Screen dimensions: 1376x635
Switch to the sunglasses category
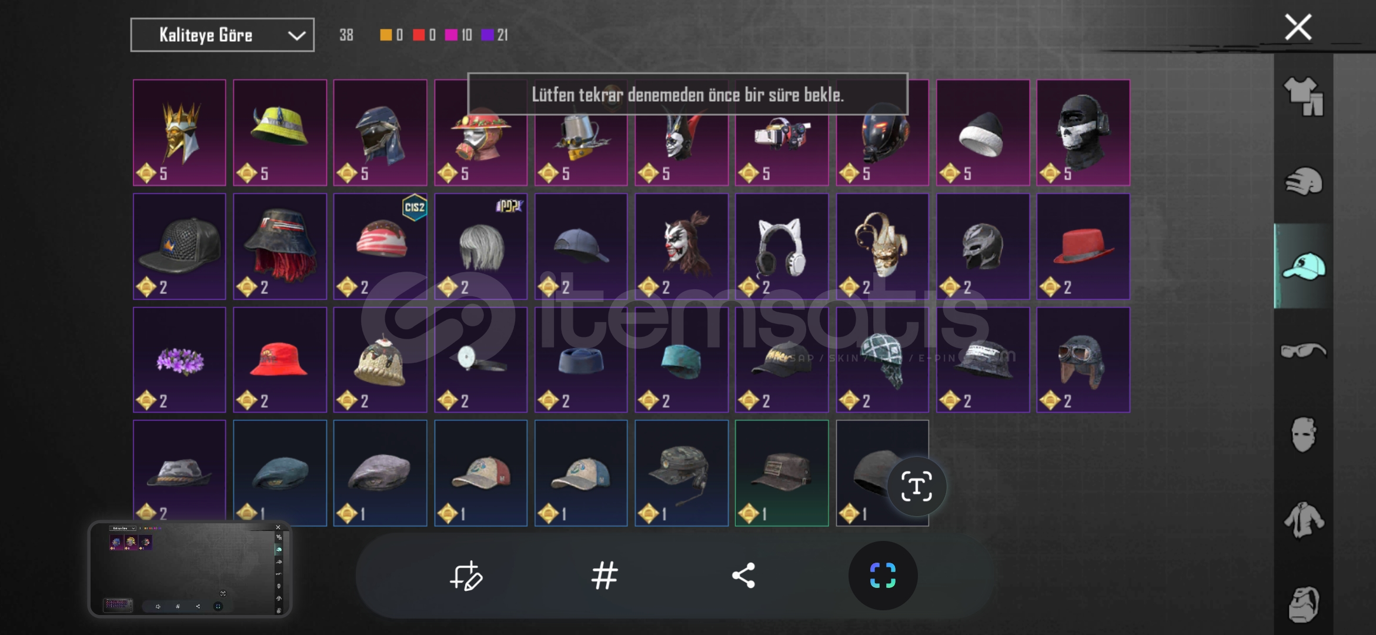(1303, 350)
